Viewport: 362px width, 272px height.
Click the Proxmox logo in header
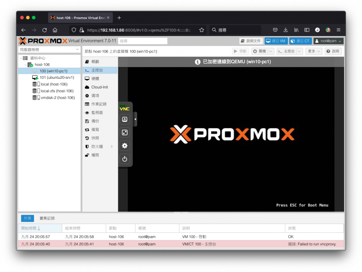pos(43,41)
